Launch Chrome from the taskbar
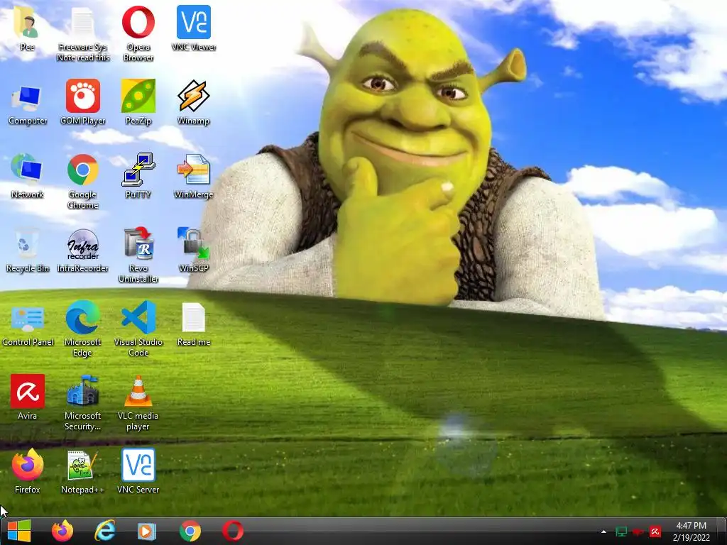Screen dimensions: 727x545 pos(190,531)
